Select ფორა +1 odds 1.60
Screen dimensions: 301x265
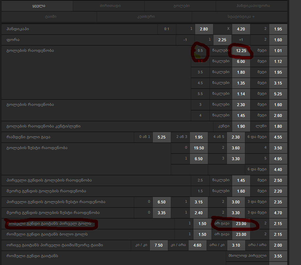click(278, 40)
